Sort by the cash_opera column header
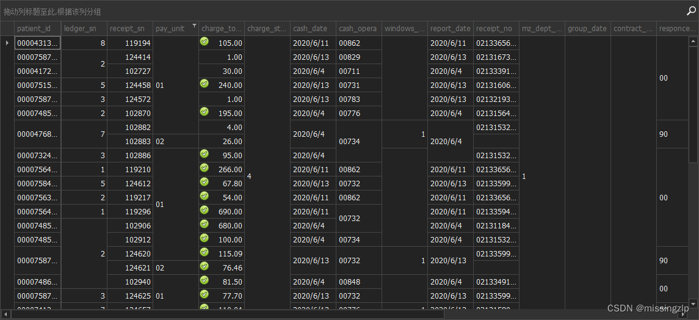The width and height of the screenshot is (699, 320). point(359,29)
